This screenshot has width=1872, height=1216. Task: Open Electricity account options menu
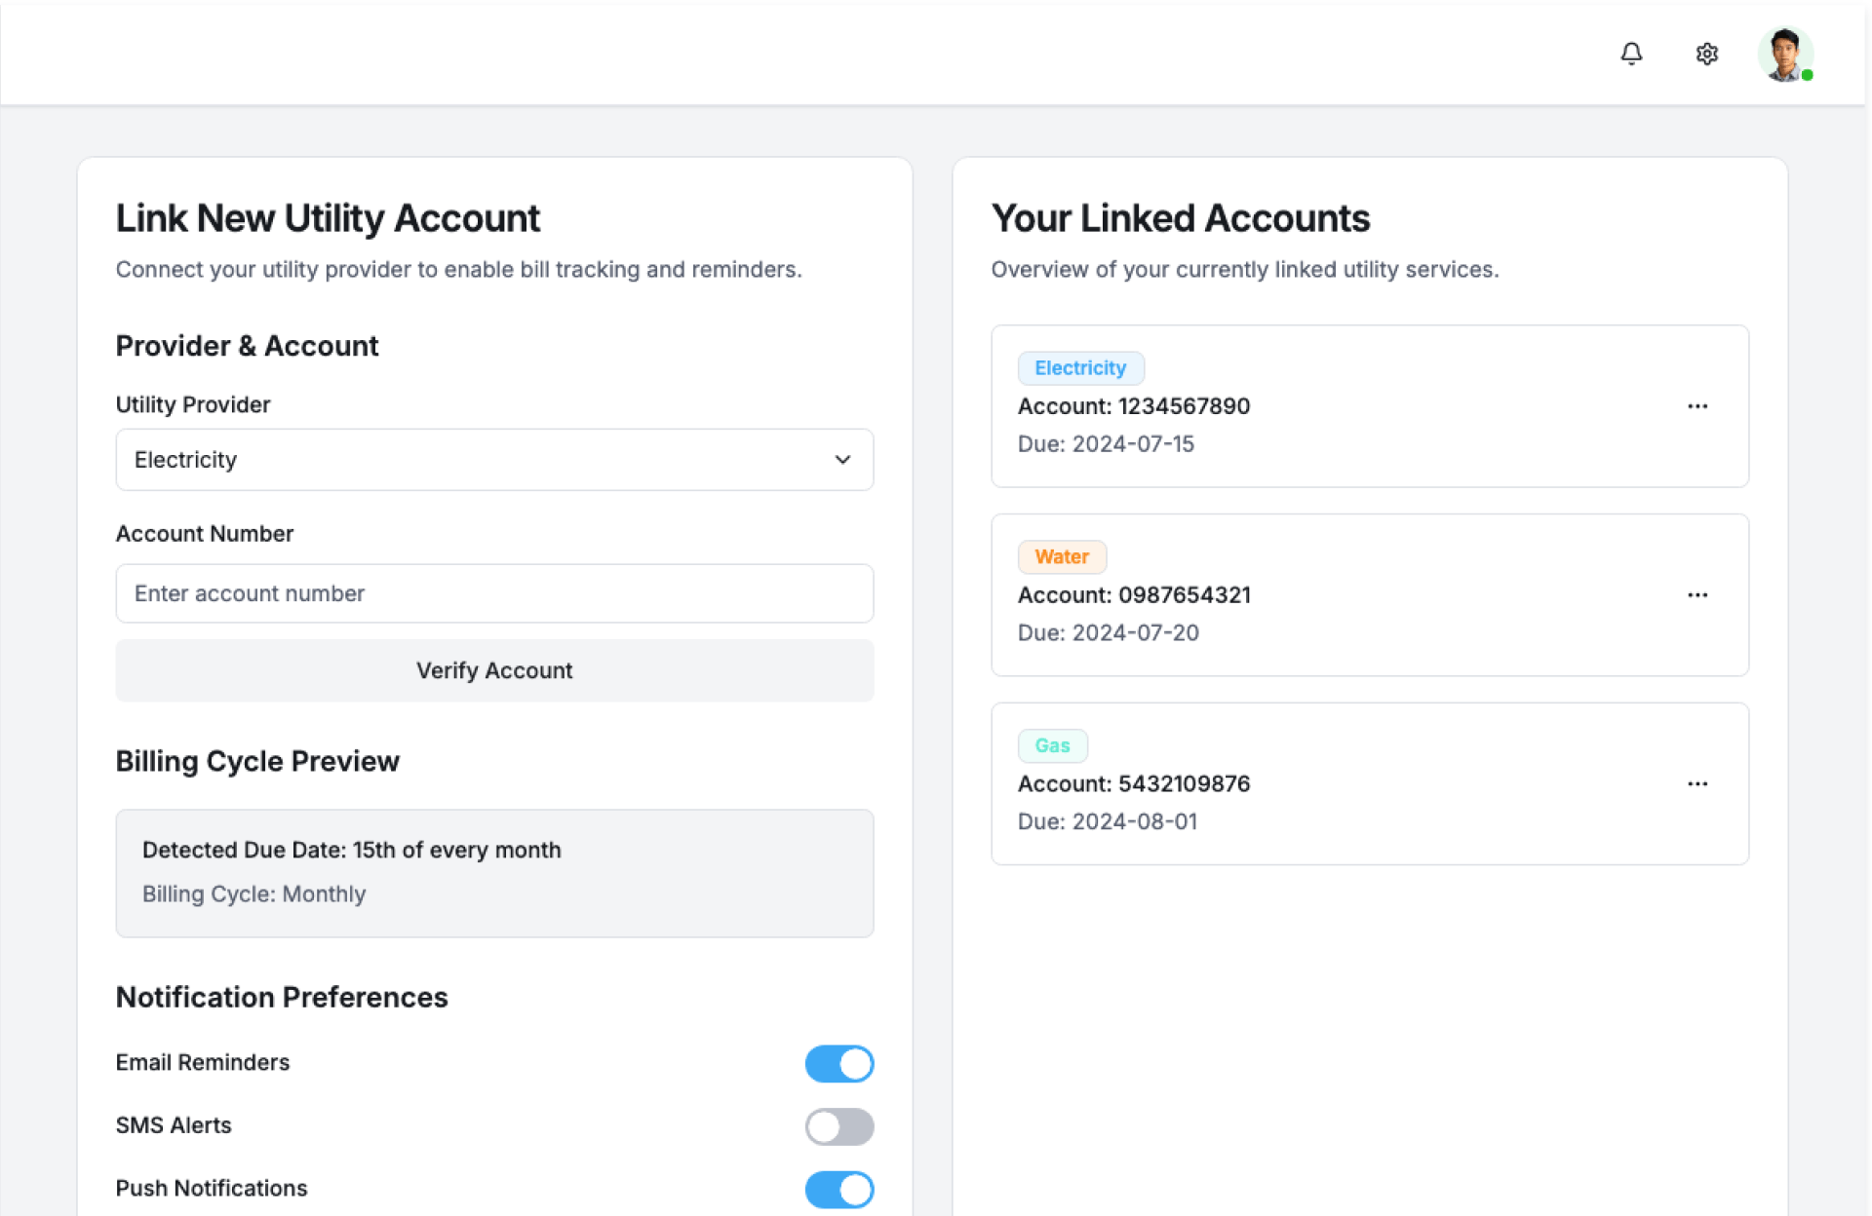(x=1697, y=406)
